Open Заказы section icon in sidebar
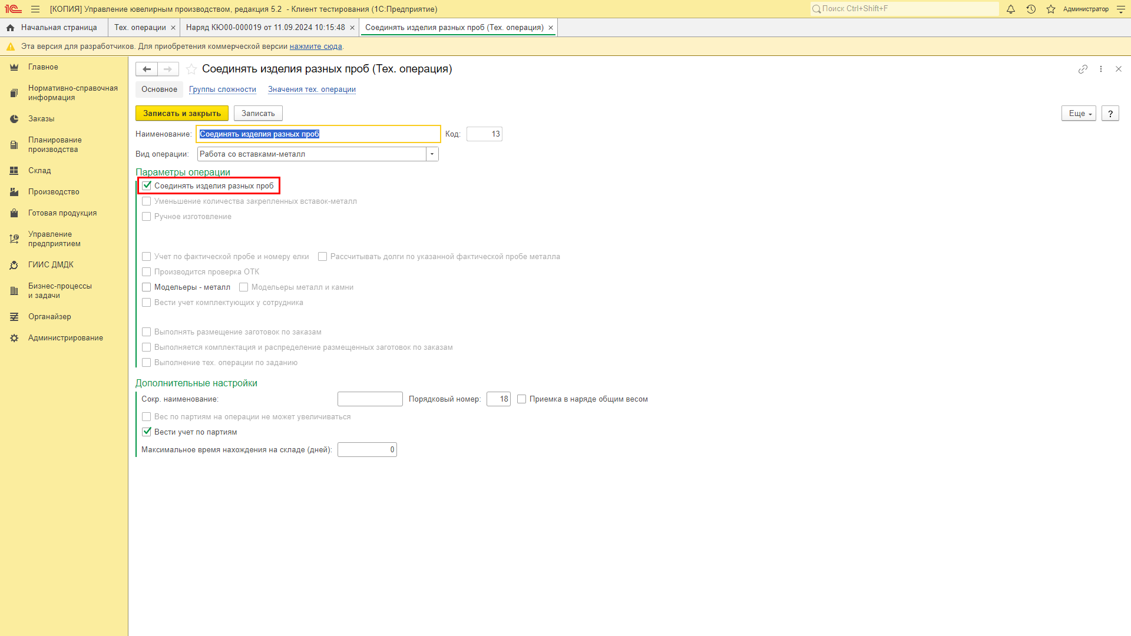 [14, 119]
